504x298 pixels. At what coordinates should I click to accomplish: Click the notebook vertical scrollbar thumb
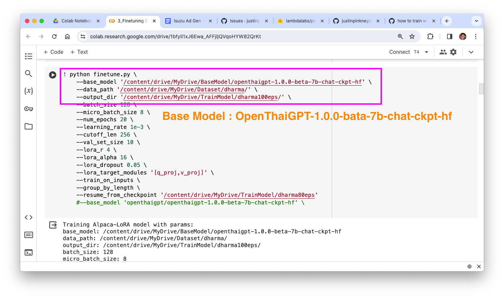481,89
